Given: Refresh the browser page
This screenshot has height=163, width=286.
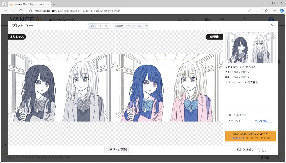Looking at the screenshot, I should point(21,11).
